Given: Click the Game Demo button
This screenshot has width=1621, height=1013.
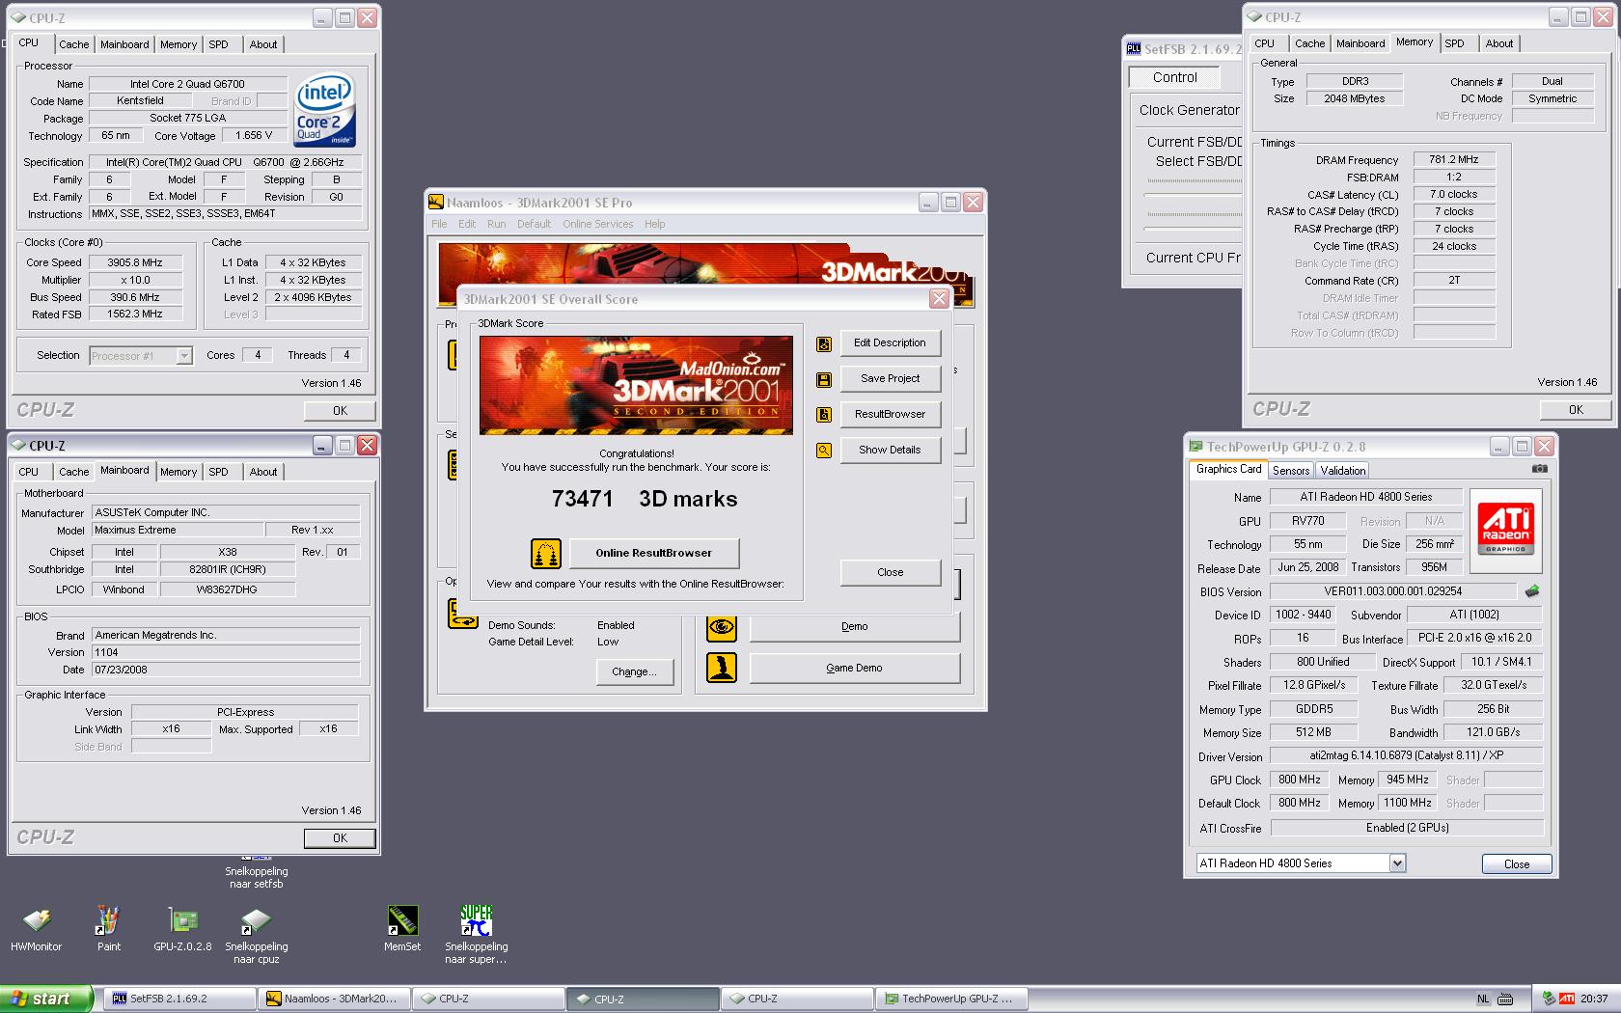Looking at the screenshot, I should (x=854, y=668).
